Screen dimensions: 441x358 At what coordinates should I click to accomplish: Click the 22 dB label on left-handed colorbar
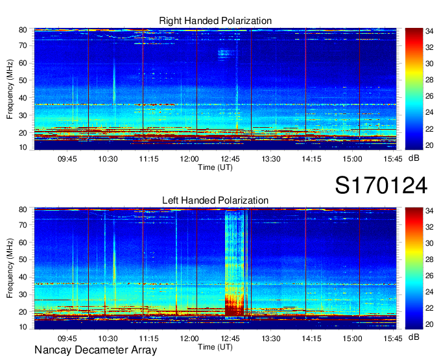pyautogui.click(x=429, y=309)
